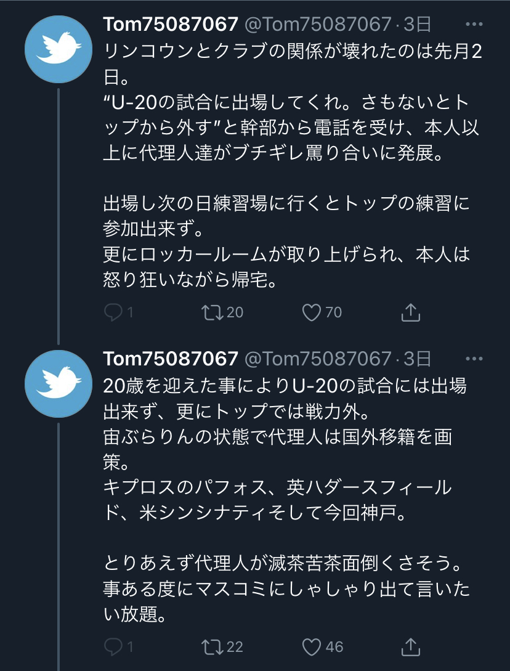Open the tweet text mentioning キプロスのパフォス
The height and width of the screenshot is (671, 510).
277,489
